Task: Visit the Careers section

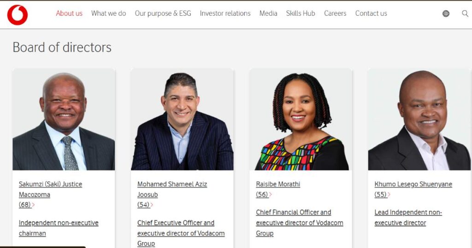Action: point(335,13)
